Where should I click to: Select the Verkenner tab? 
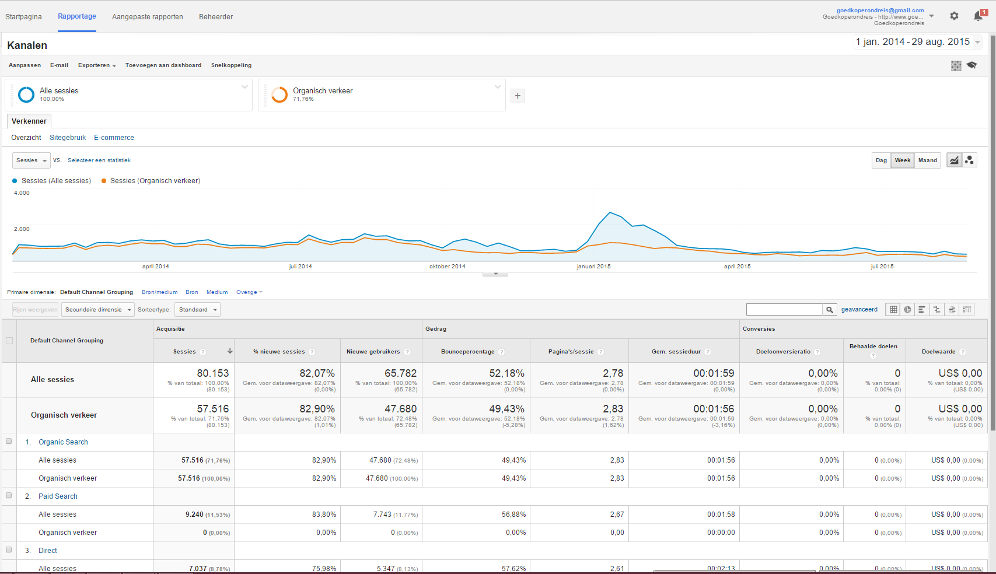pos(29,121)
